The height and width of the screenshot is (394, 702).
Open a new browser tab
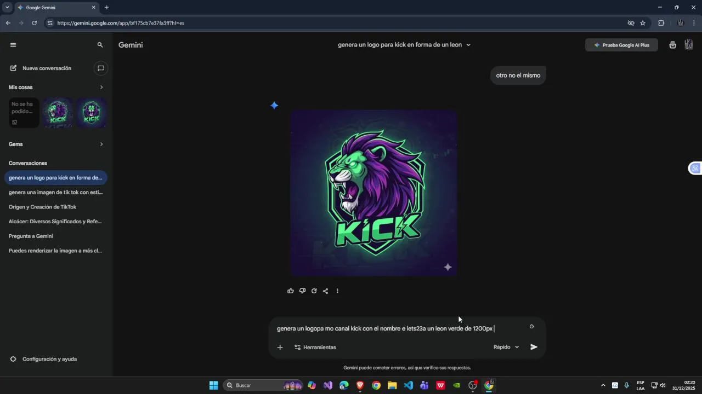[x=106, y=8]
